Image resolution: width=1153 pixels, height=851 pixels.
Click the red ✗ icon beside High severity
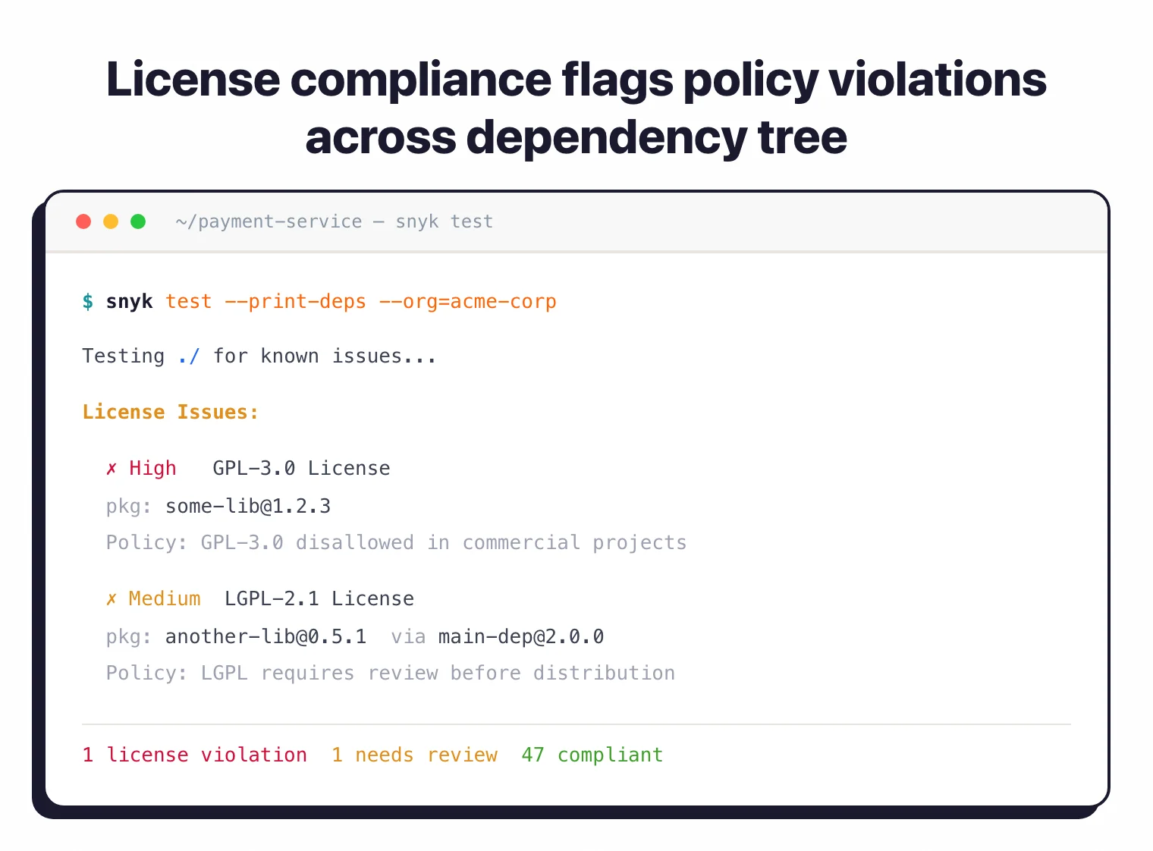(x=112, y=468)
